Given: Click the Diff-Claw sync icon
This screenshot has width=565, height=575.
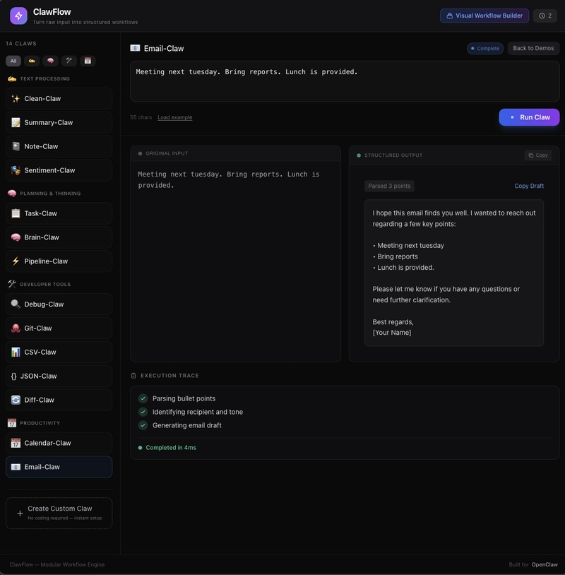Looking at the screenshot, I should pos(16,400).
